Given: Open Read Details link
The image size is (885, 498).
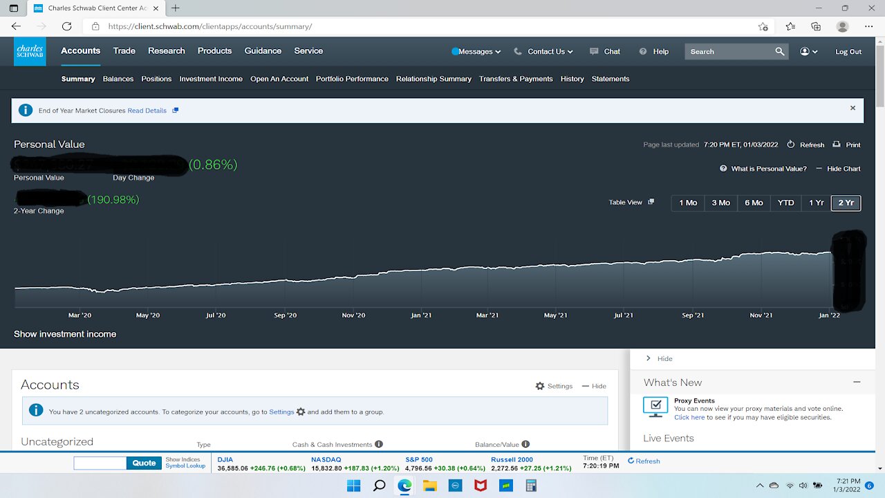Looking at the screenshot, I should pos(147,111).
